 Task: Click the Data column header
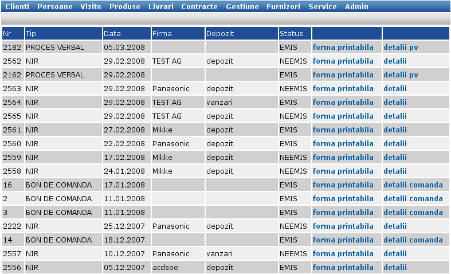pyautogui.click(x=112, y=34)
